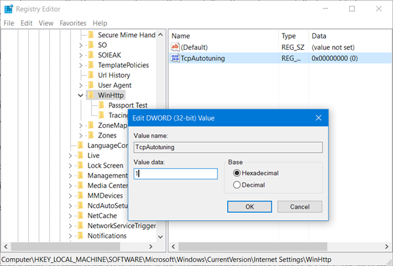Close the Edit DWORD dialog with X
Screen dimensions: 393x266
318,118
